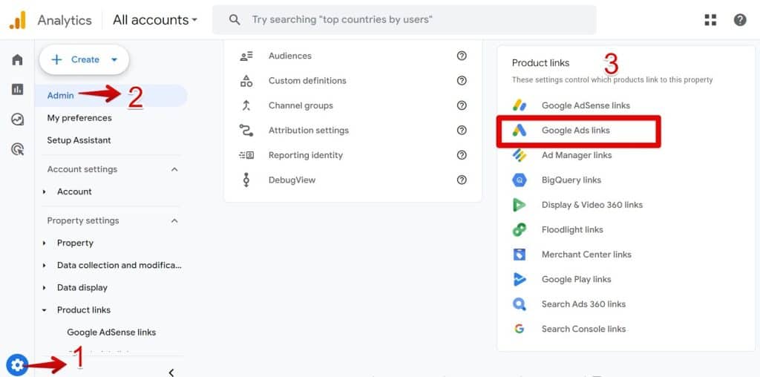Open the Attribution settings row
The width and height of the screenshot is (760, 377).
353,131
